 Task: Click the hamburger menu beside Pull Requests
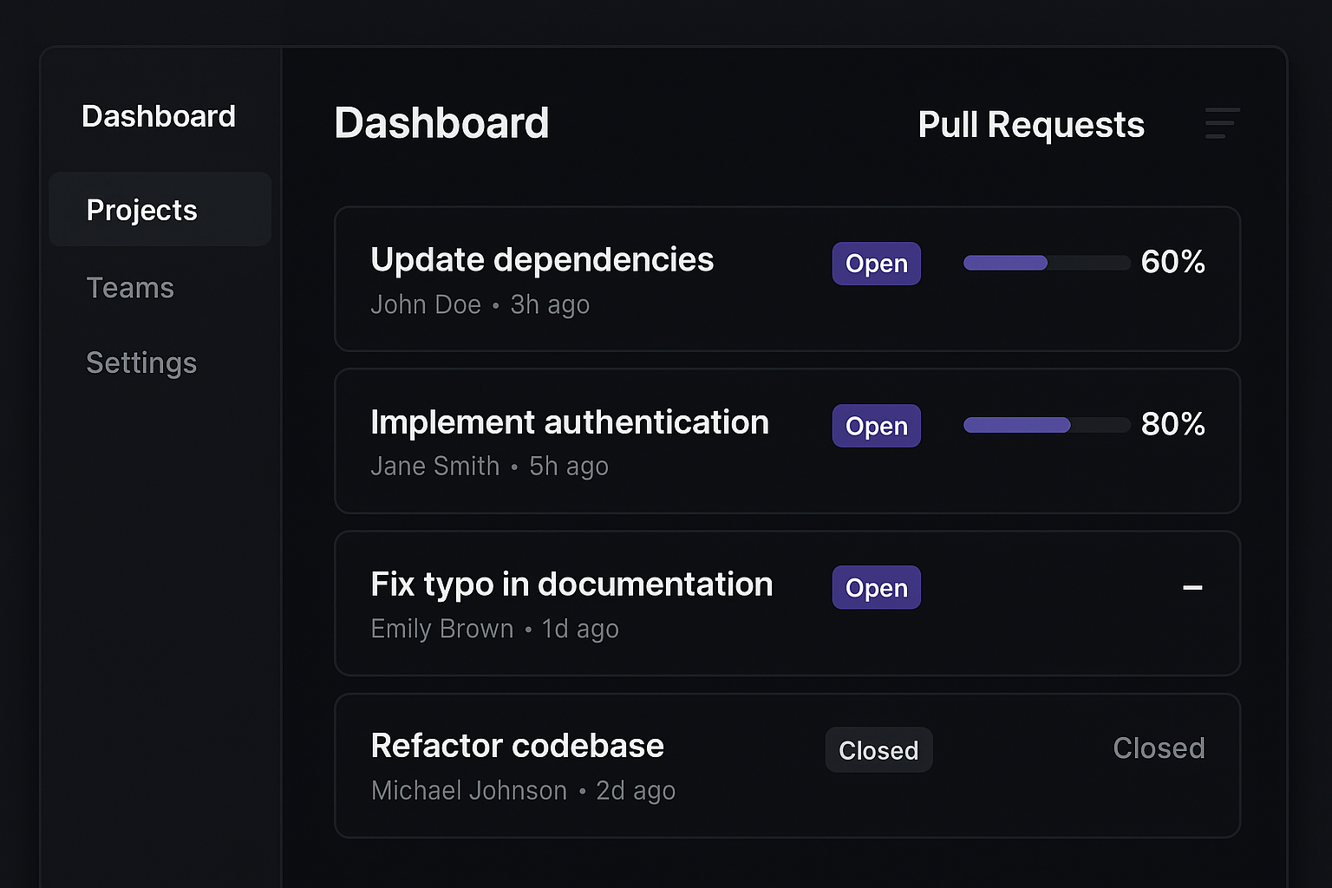(x=1222, y=123)
